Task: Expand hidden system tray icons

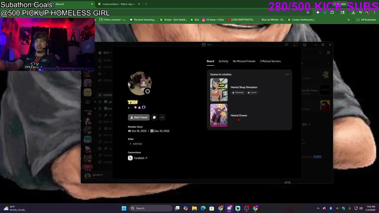Action: [318, 208]
